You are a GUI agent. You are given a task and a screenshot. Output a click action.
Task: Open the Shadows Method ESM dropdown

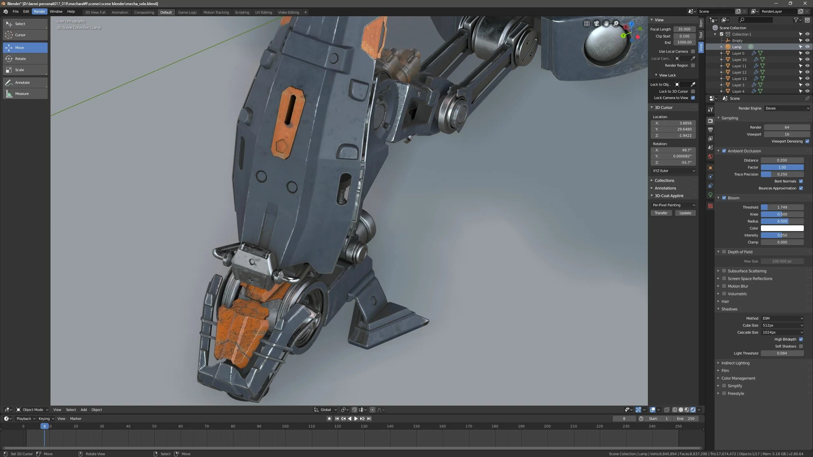[x=782, y=318]
